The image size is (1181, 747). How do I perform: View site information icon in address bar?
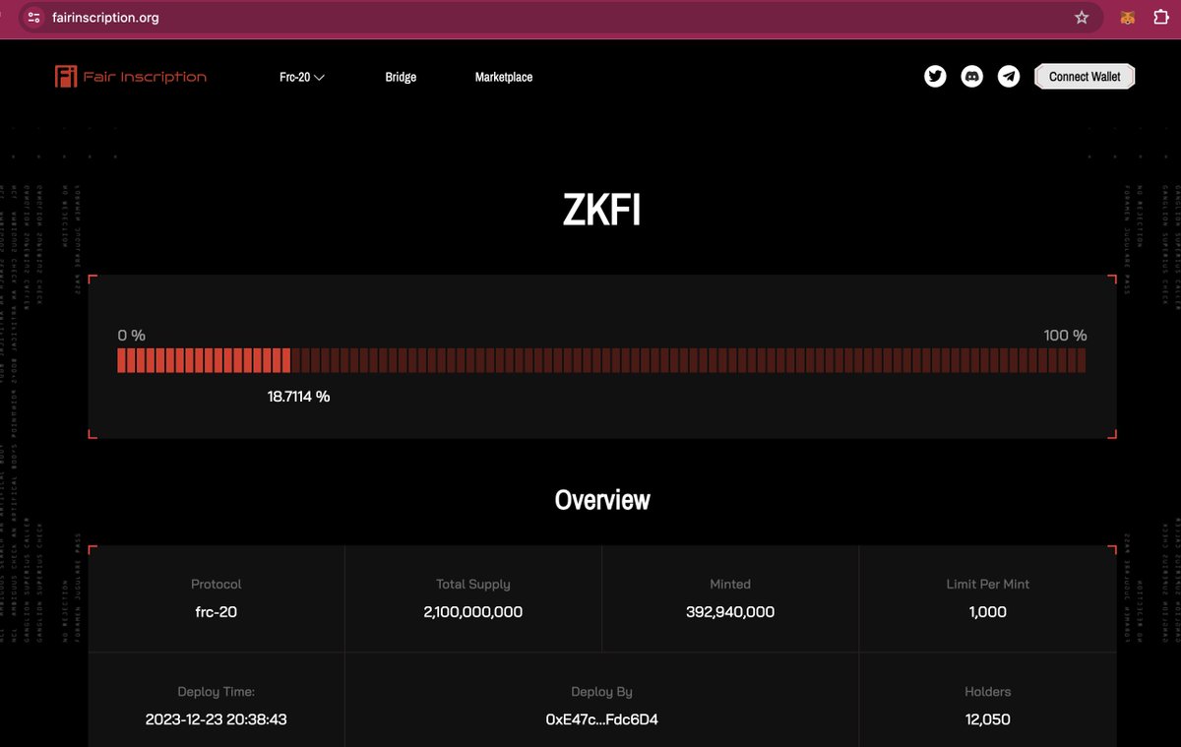(32, 18)
